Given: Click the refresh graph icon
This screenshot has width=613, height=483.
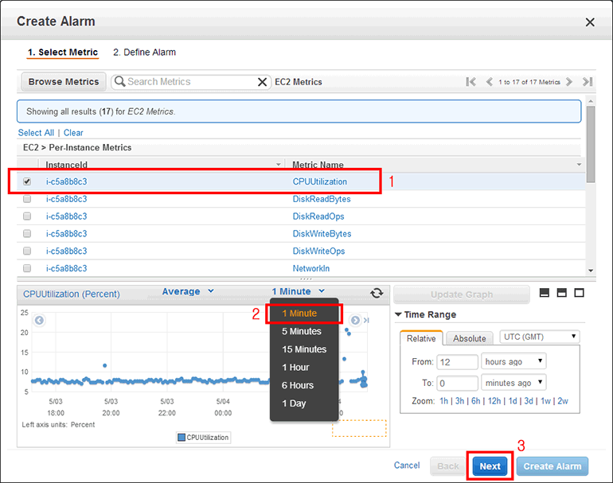Looking at the screenshot, I should [377, 293].
